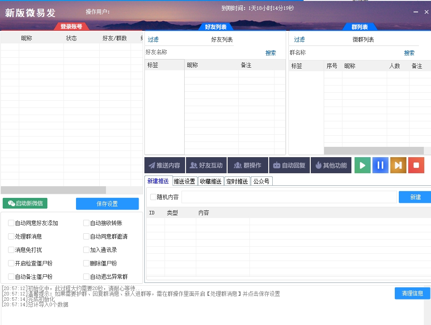Select the 好友互动 function
Viewport: 431px width, 325px height.
point(207,165)
